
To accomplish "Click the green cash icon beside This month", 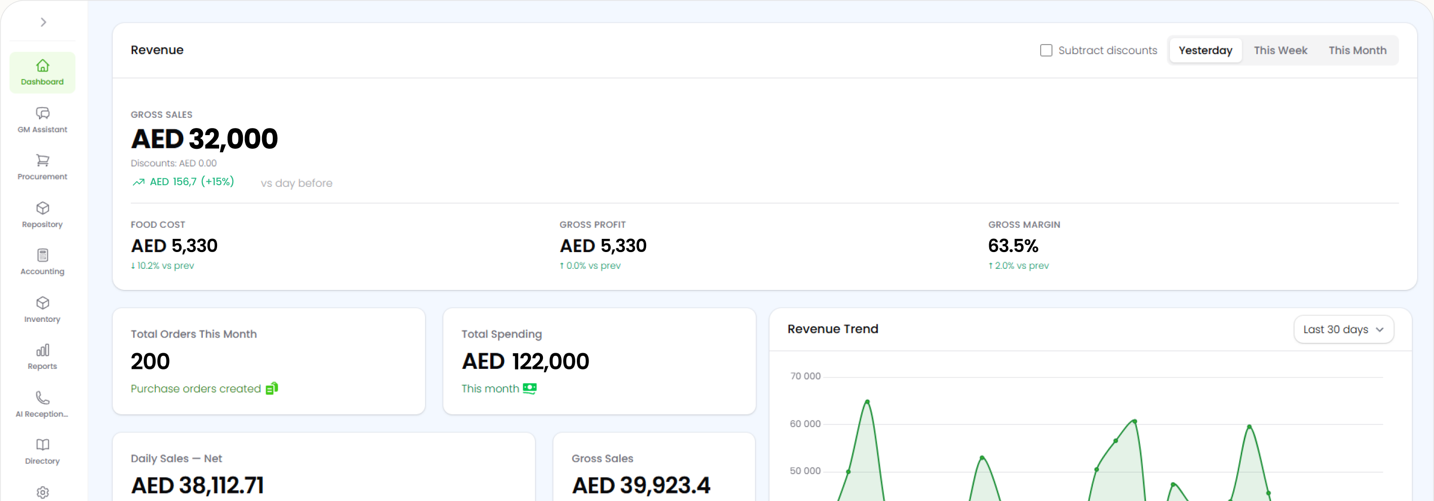I will [529, 389].
